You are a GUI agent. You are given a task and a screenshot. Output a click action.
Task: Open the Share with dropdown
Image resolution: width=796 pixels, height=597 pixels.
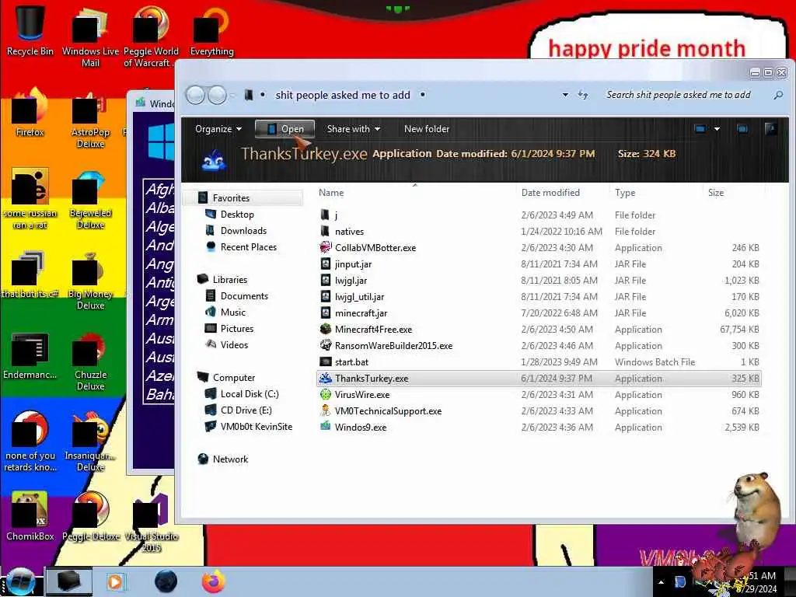click(x=354, y=129)
